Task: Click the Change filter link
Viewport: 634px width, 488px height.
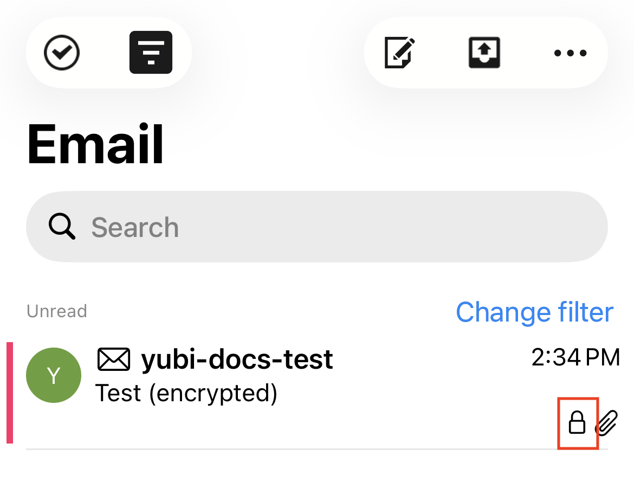Action: click(534, 312)
